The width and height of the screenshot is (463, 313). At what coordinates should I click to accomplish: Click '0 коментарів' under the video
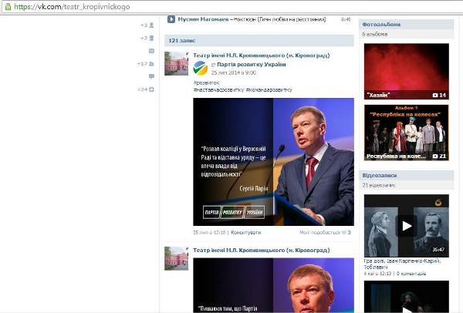tap(411, 274)
